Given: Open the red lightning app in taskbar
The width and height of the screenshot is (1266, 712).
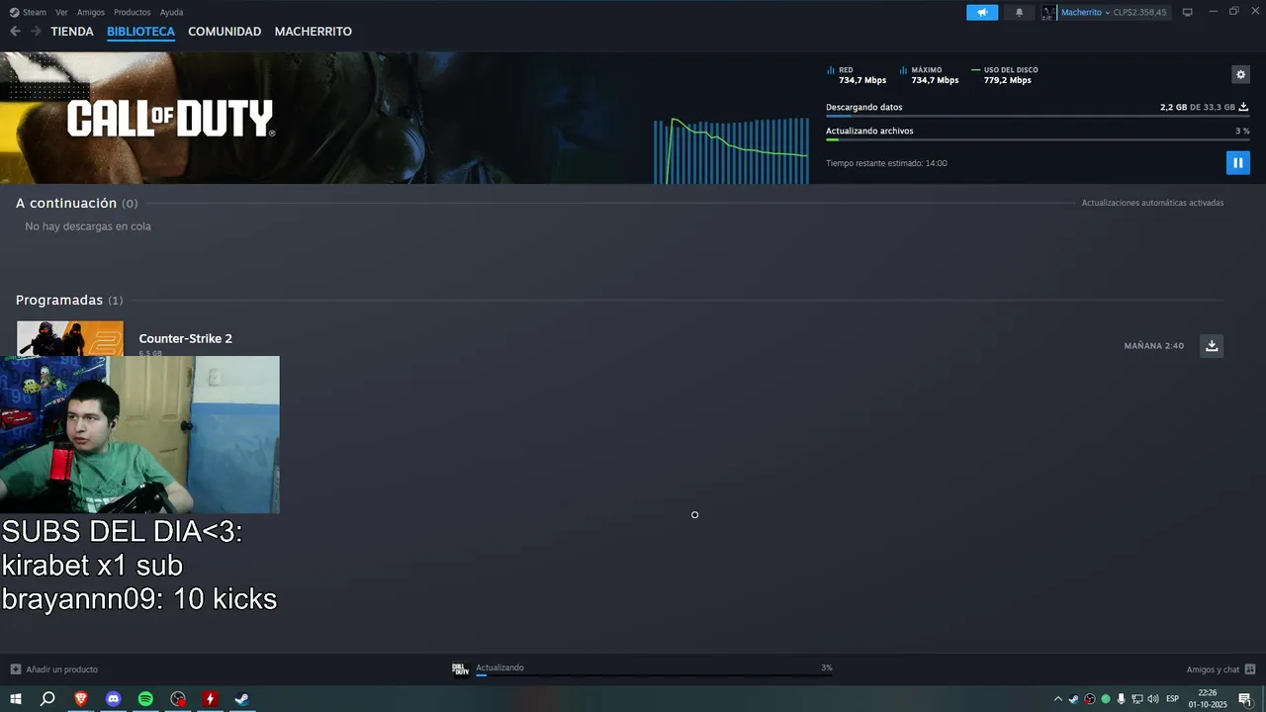Looking at the screenshot, I should (210, 699).
